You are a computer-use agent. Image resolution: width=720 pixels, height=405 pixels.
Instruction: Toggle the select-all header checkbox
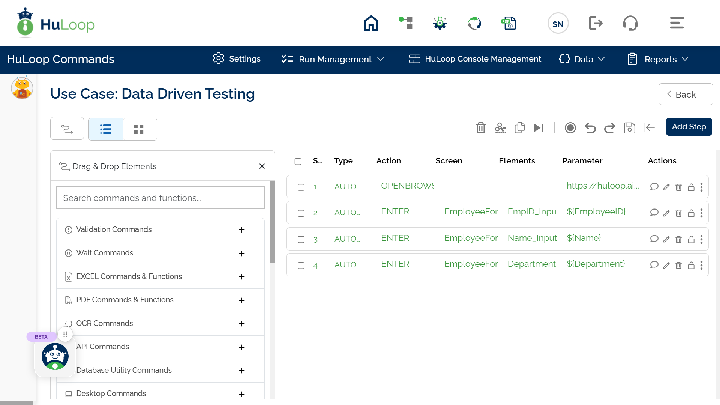point(298,162)
